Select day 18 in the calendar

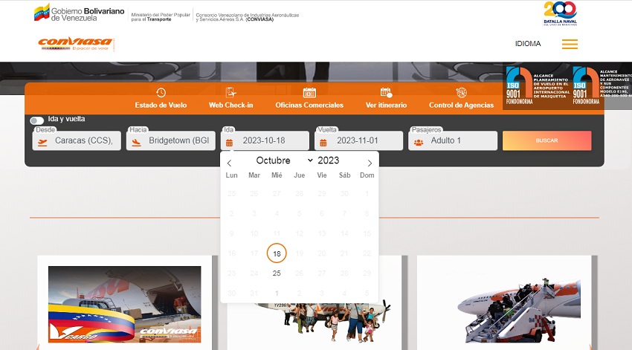277,253
